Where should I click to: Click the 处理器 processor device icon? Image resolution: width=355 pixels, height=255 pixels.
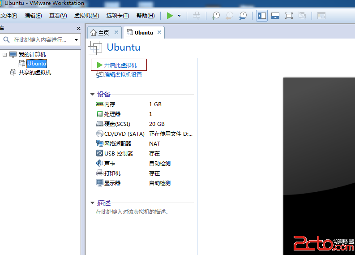100,114
